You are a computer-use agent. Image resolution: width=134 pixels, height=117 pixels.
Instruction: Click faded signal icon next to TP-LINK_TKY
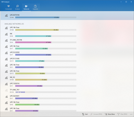(6, 90)
